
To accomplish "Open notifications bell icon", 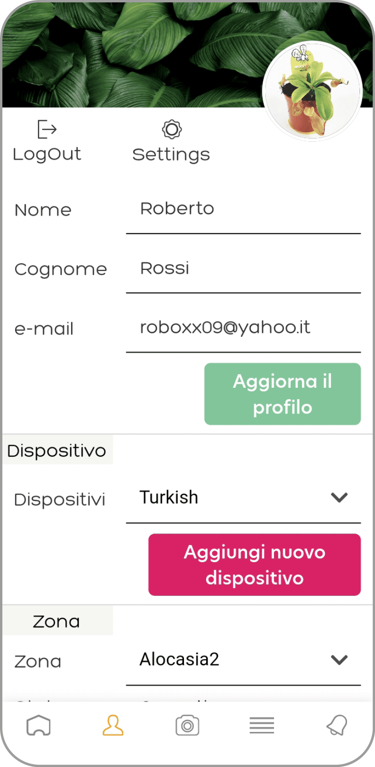I will click(x=337, y=726).
